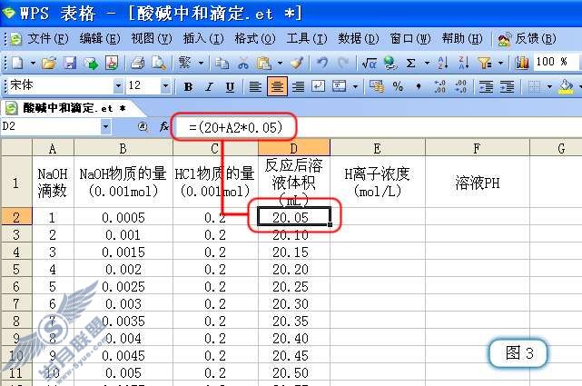
Task: Open the 文件(F) menu
Action: [x=48, y=38]
